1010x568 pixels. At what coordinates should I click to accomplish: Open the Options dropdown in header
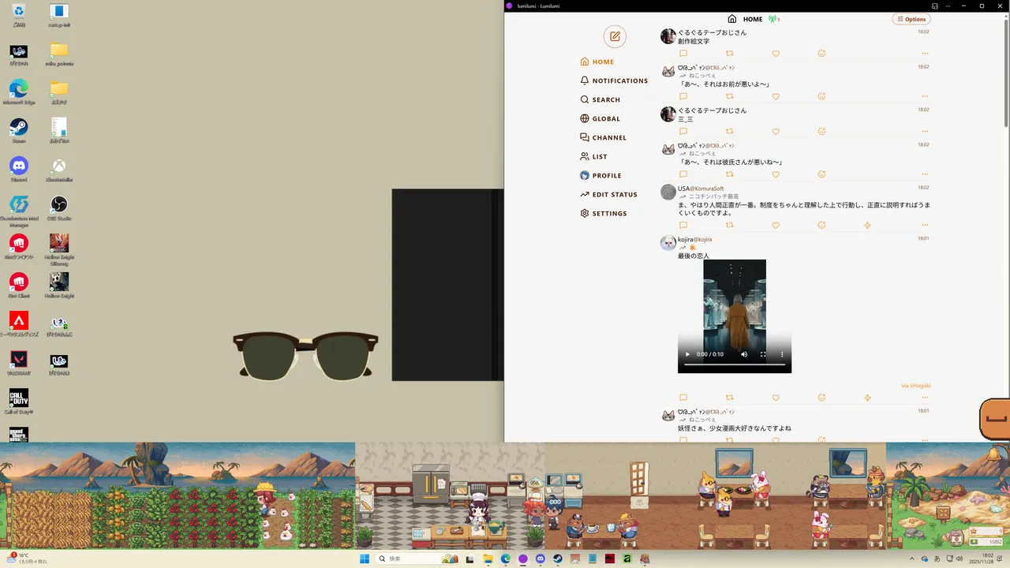(x=911, y=19)
